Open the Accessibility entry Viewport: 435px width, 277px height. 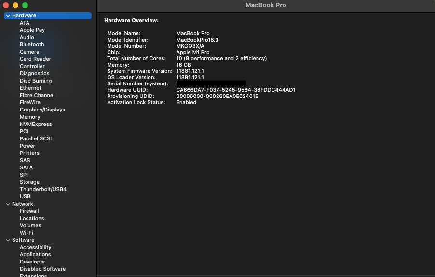tap(36, 247)
